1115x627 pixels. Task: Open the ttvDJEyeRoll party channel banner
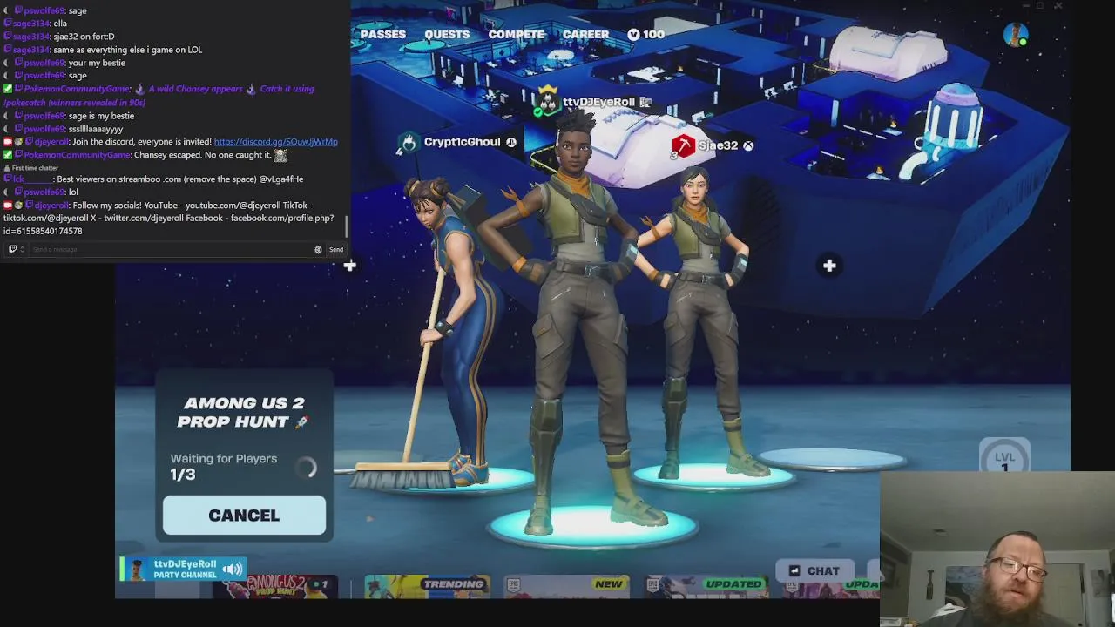[x=183, y=570]
